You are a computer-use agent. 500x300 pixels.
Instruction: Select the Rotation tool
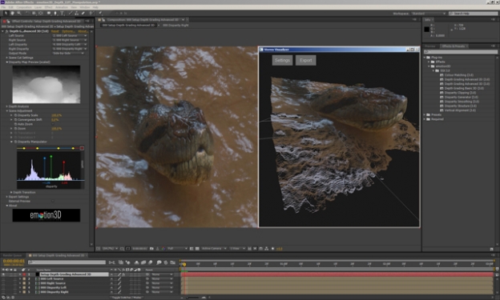click(x=27, y=13)
